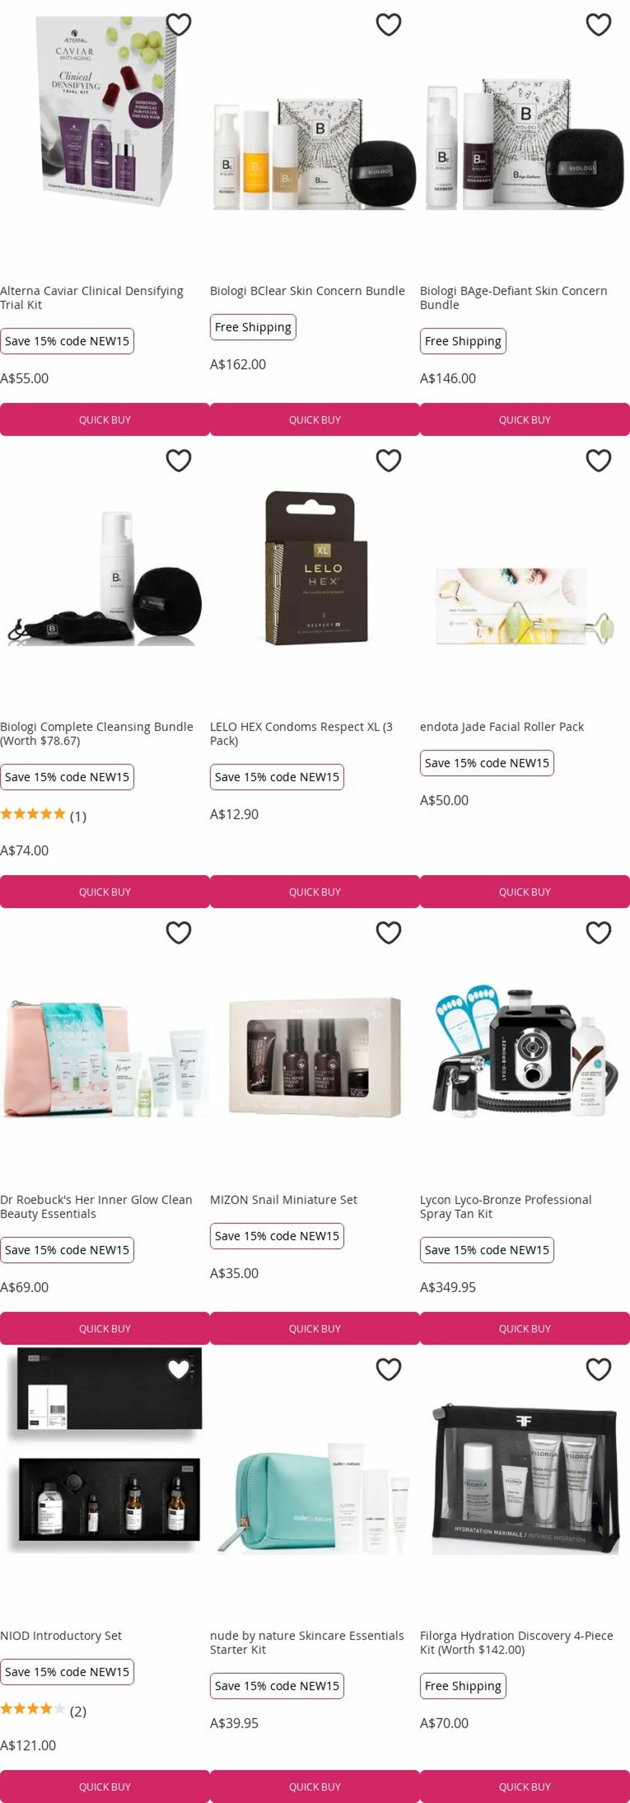View the Filorga Hydration kit product image
Image resolution: width=630 pixels, height=1803 pixels.
pos(524,1477)
